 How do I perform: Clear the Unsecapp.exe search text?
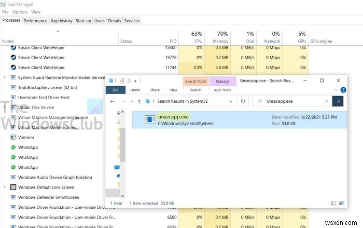326,101
